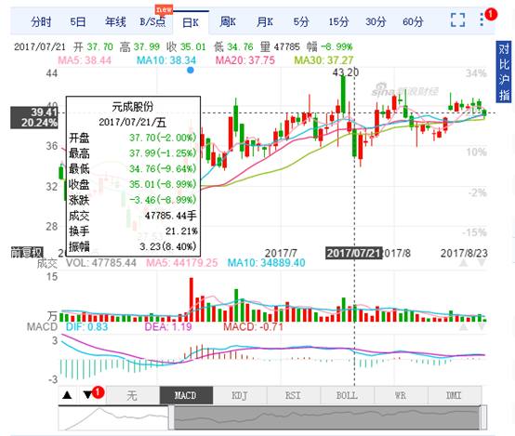This screenshot has height=436, width=515.
Task: Click highlighted range in overview timeline
Action: coord(327,417)
